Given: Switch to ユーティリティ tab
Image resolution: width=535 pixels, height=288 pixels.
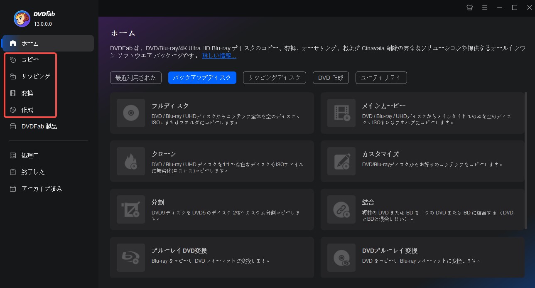Looking at the screenshot, I should point(381,78).
